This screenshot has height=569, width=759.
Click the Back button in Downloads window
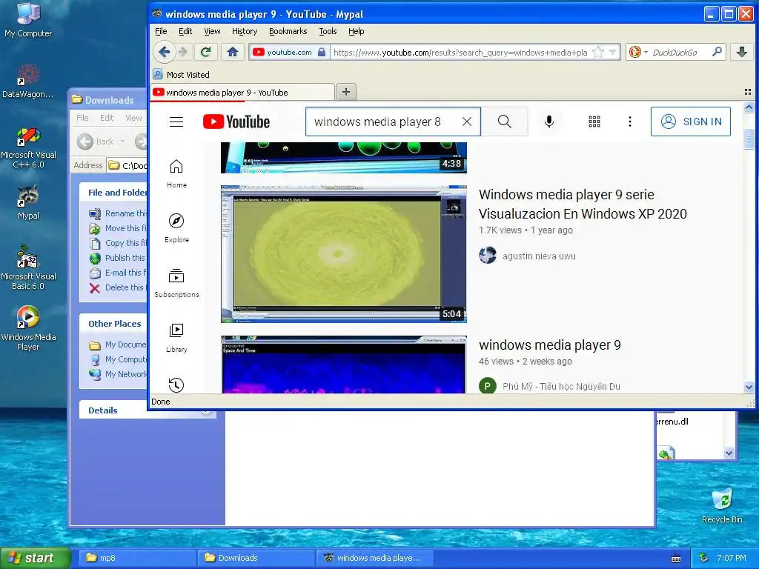pos(96,142)
